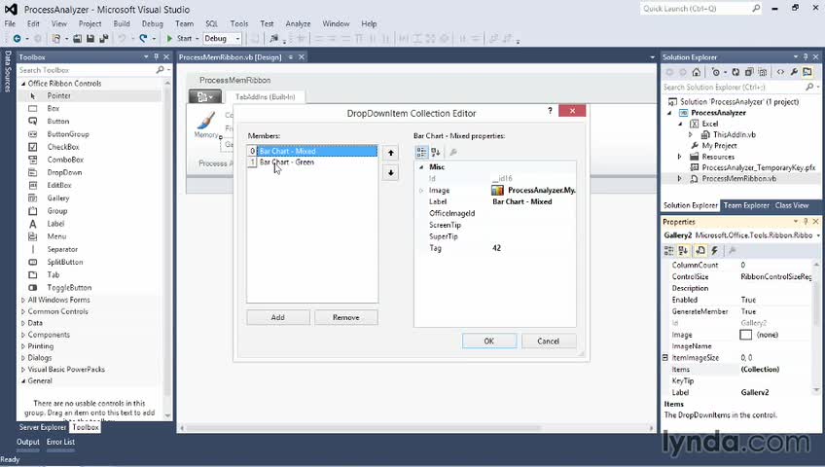The height and width of the screenshot is (467, 825).
Task: Switch dialog property grid to Alphabetical view
Action: pos(436,152)
